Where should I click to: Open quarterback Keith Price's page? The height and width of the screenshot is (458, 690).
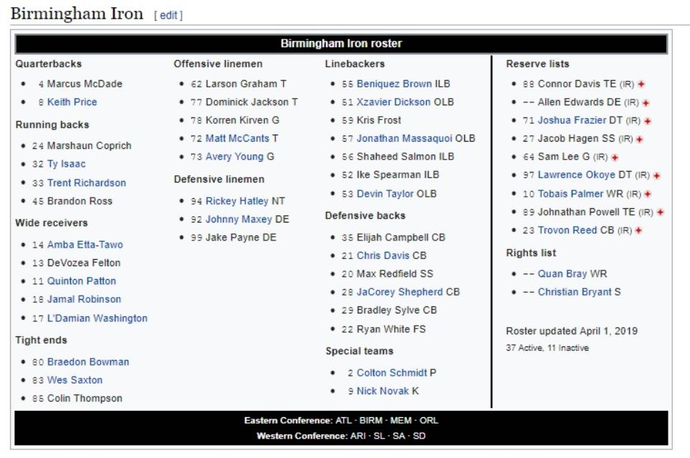pyautogui.click(x=72, y=102)
